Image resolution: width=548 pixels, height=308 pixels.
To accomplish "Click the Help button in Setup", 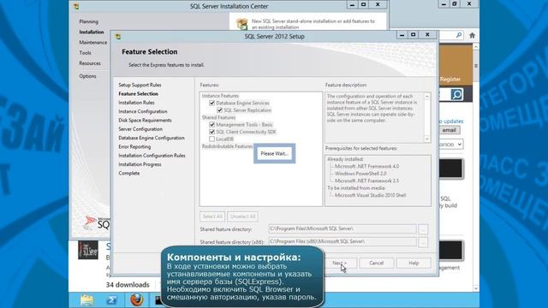I will pos(414,263).
